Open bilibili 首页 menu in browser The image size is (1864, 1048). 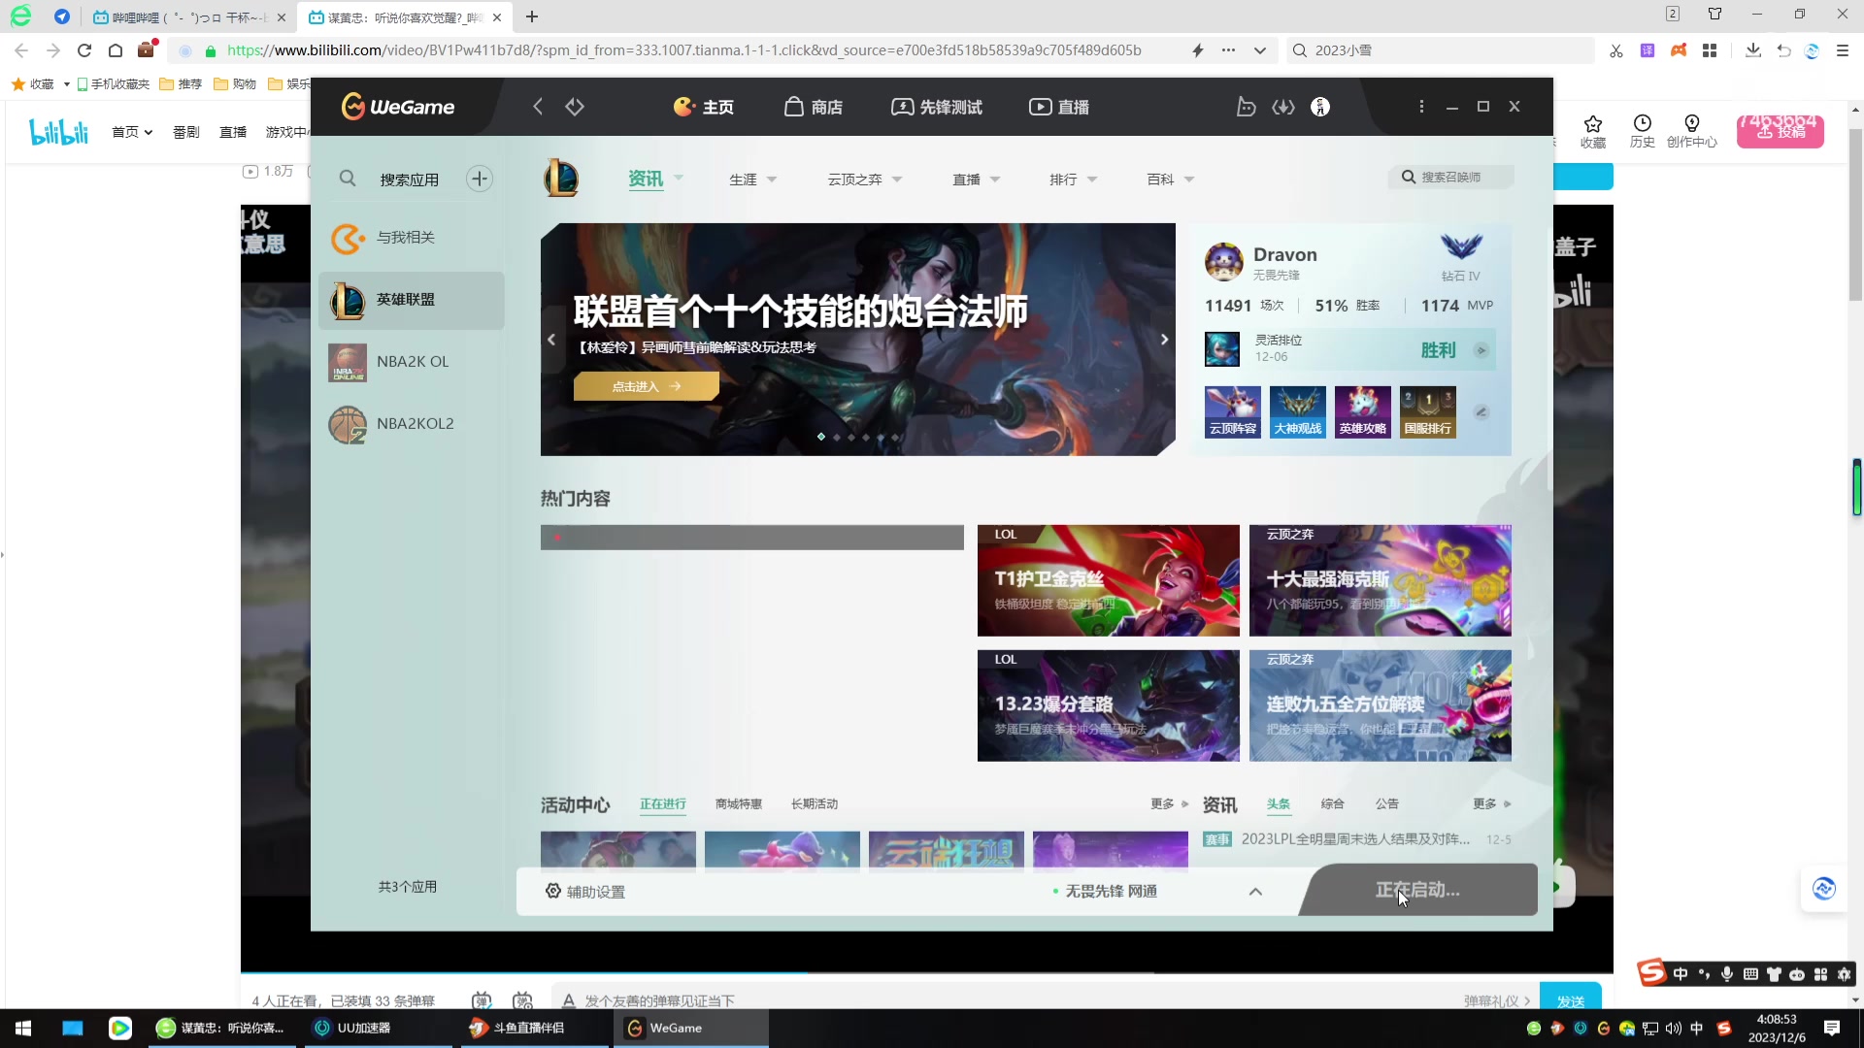pyautogui.click(x=132, y=132)
